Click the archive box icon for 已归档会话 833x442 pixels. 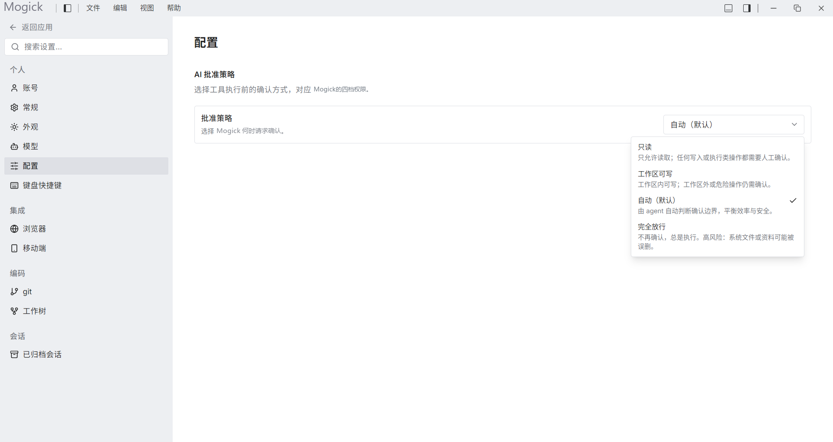tap(14, 354)
